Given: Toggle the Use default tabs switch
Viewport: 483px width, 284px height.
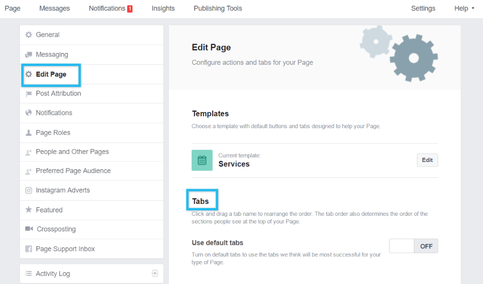Looking at the screenshot, I should click(x=413, y=246).
